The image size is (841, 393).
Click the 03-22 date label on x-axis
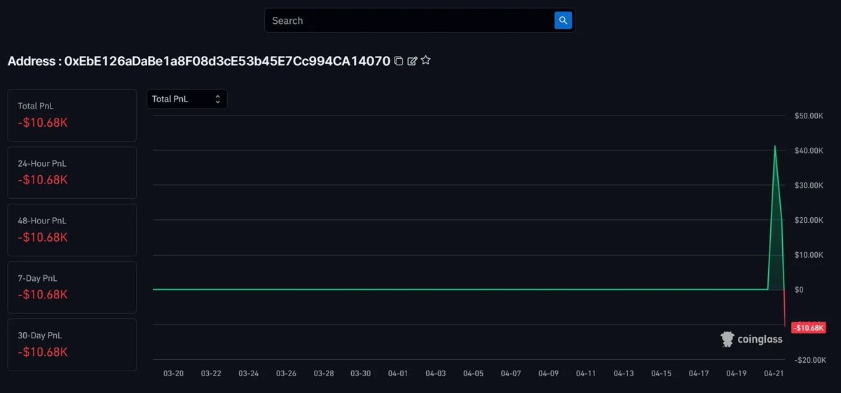211,373
